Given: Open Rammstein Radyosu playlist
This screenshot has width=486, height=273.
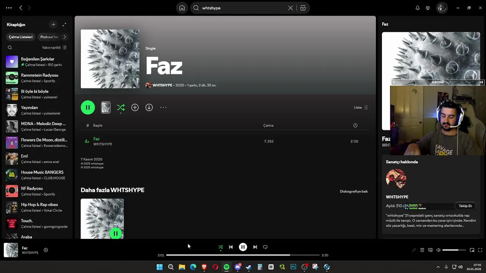Looking at the screenshot, I should (x=37, y=78).
